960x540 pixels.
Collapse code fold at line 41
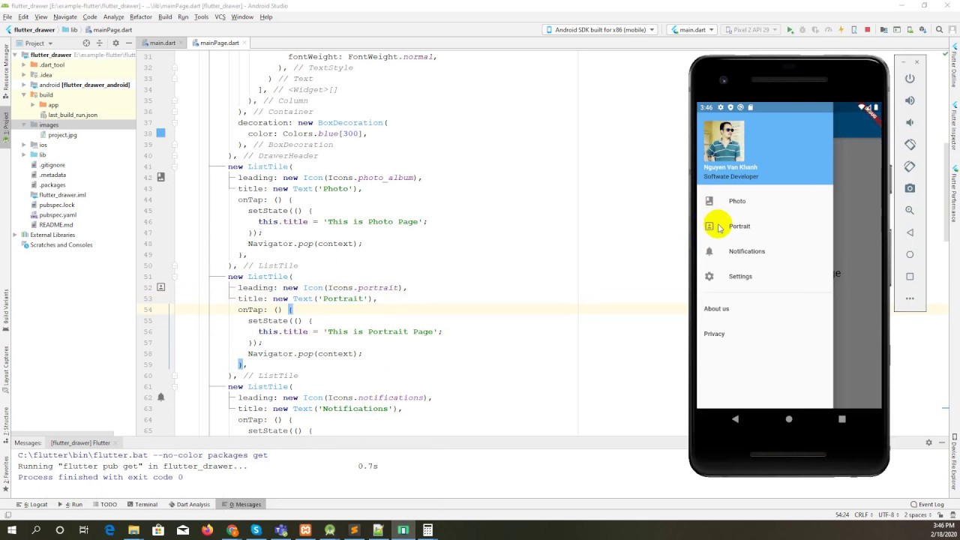pos(175,166)
